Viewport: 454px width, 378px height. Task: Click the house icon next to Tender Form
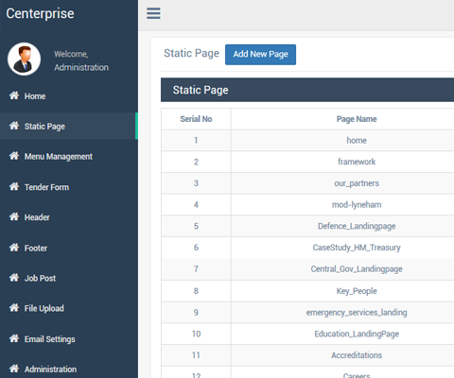(x=14, y=186)
